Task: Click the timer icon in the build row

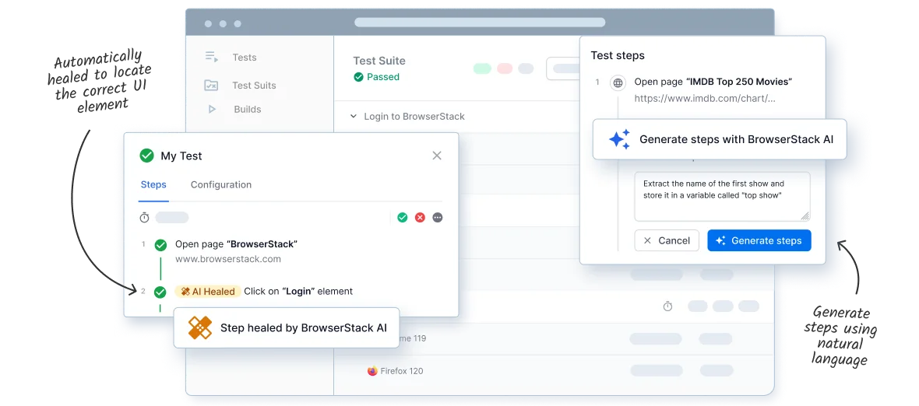Action: (x=667, y=306)
